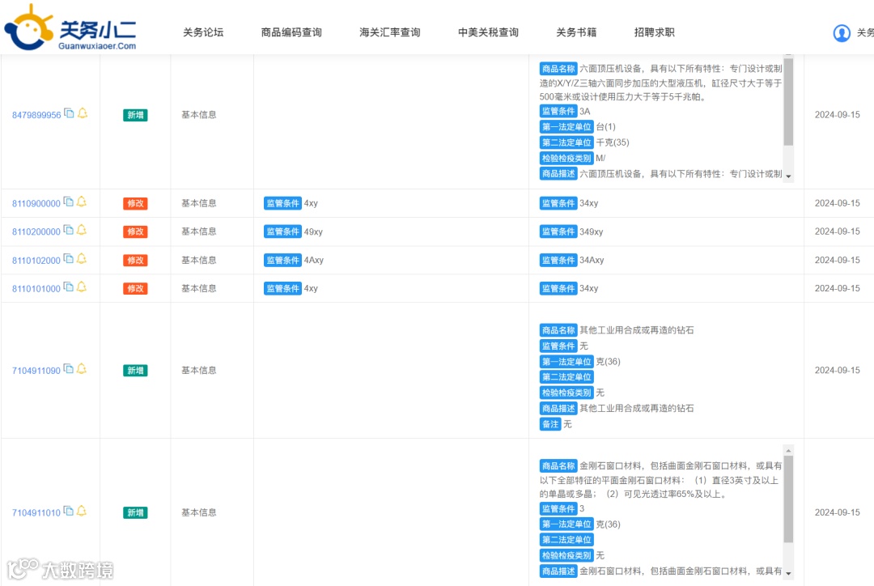Image resolution: width=874 pixels, height=586 pixels.
Task: Select new value 349xy for 8110200000
Action: pos(592,232)
